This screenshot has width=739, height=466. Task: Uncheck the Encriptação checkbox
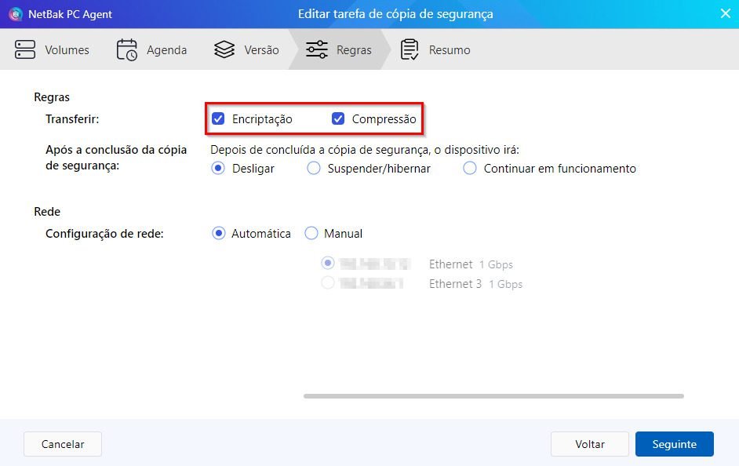(x=218, y=118)
